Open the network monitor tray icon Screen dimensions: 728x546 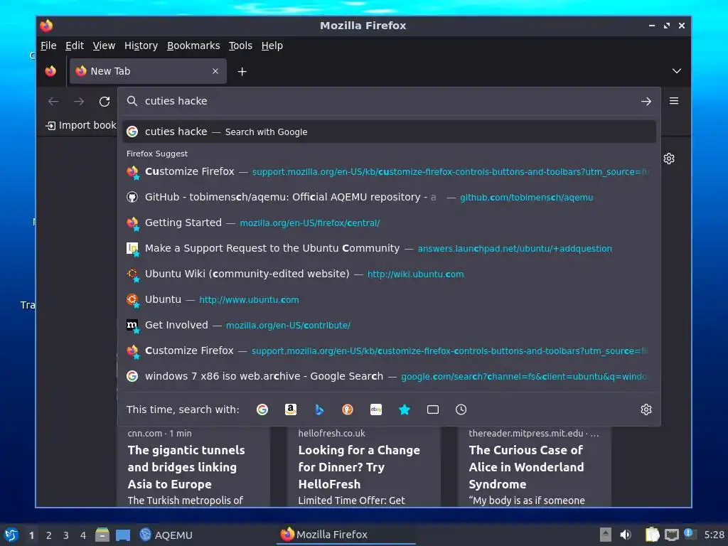(x=671, y=535)
